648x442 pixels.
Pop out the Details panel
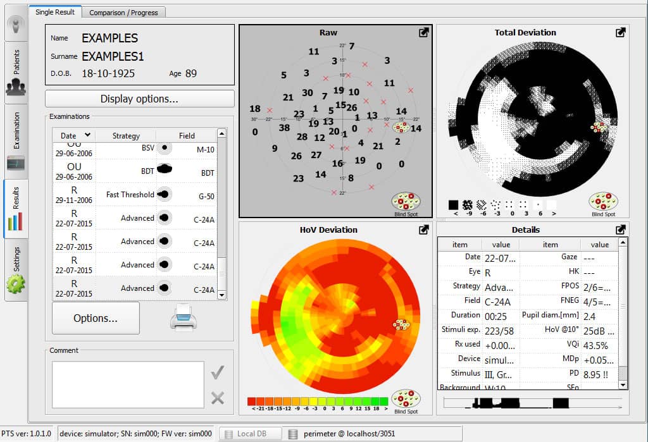(x=621, y=230)
